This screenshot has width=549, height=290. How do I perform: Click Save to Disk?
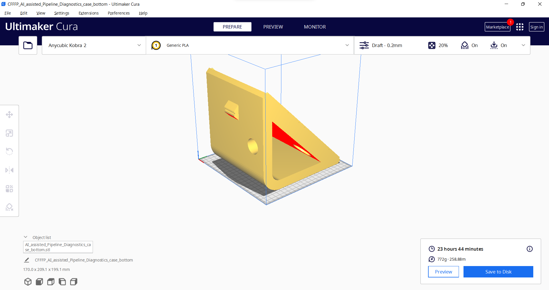click(498, 272)
